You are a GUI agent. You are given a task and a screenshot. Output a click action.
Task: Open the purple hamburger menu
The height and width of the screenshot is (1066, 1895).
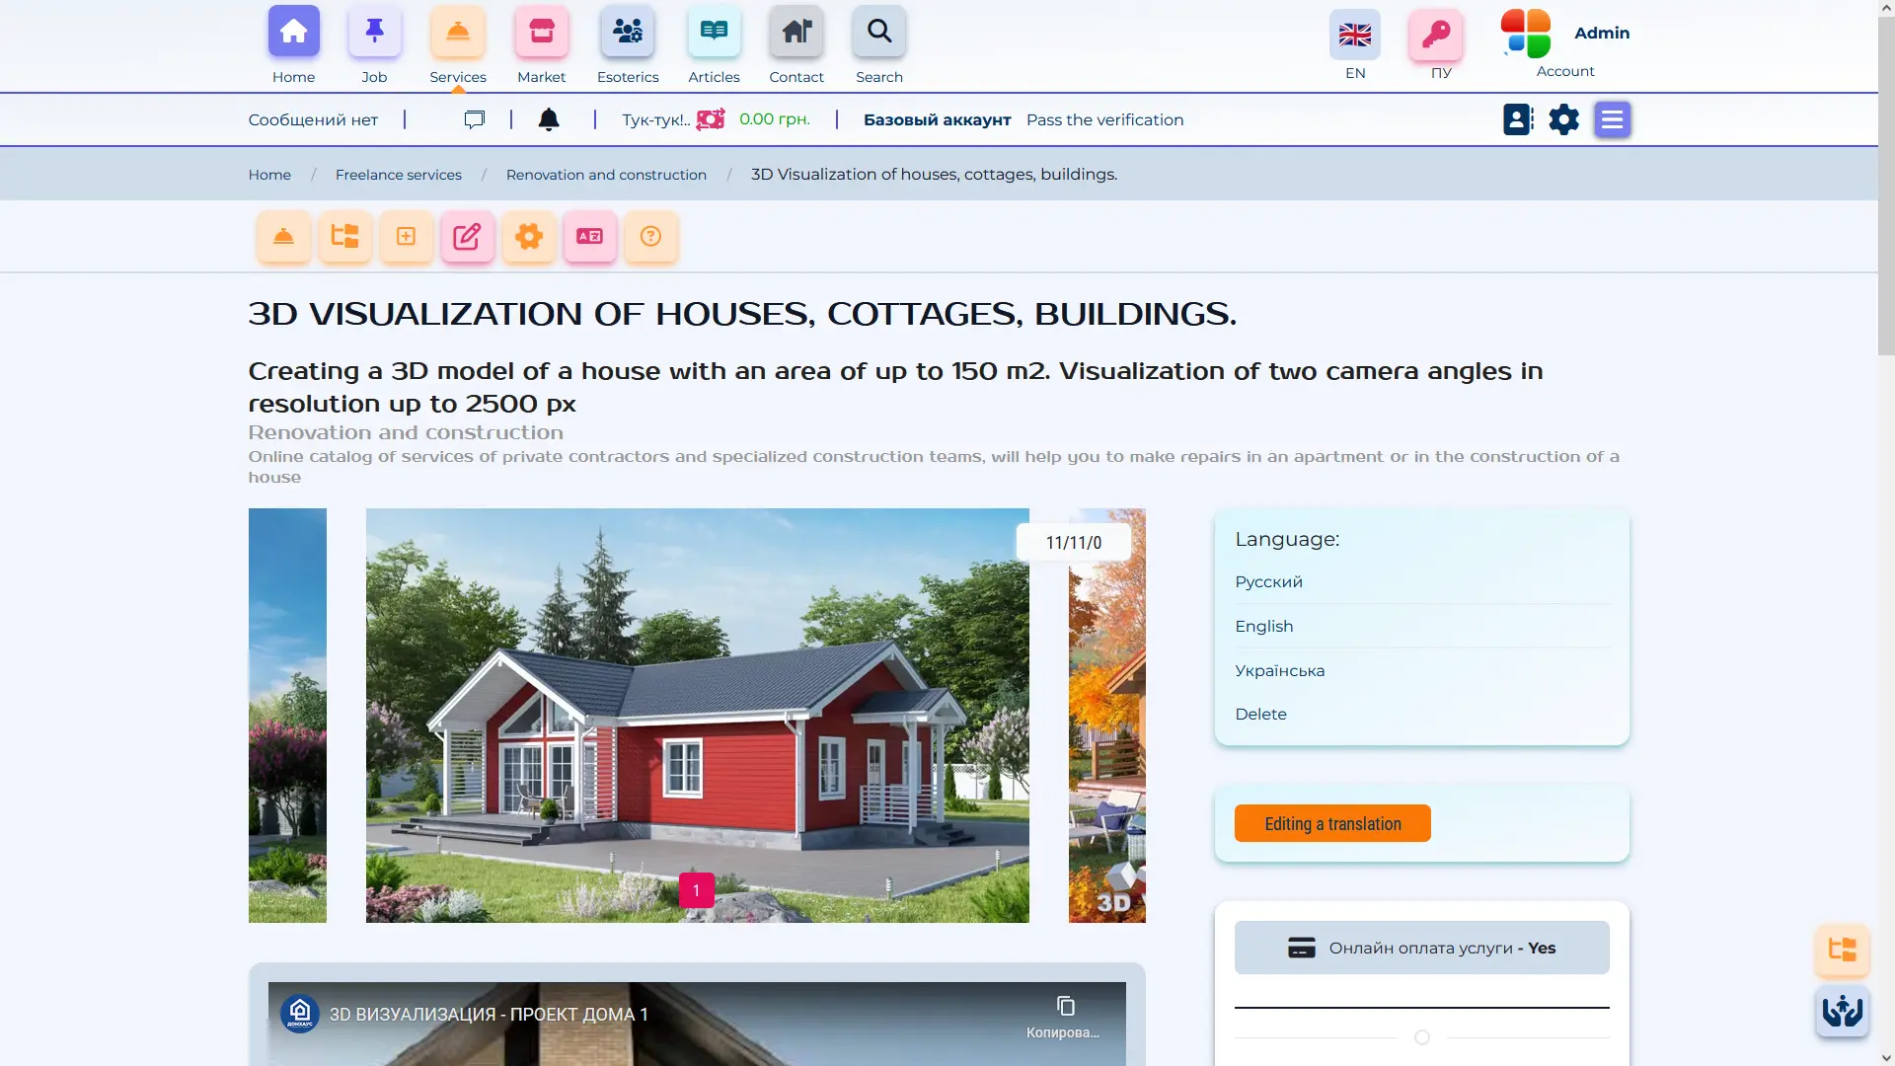[1613, 119]
